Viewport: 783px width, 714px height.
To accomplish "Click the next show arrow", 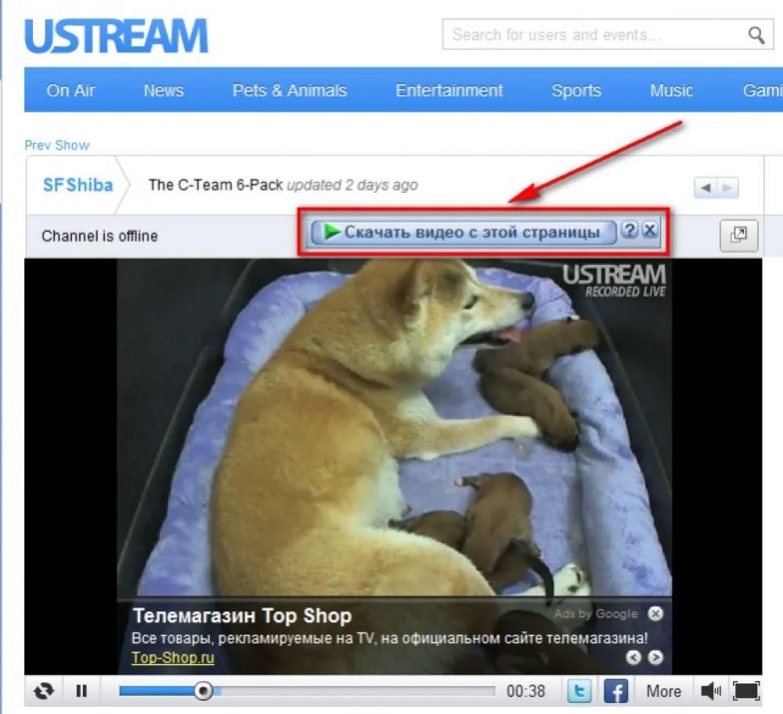I will pos(727,188).
